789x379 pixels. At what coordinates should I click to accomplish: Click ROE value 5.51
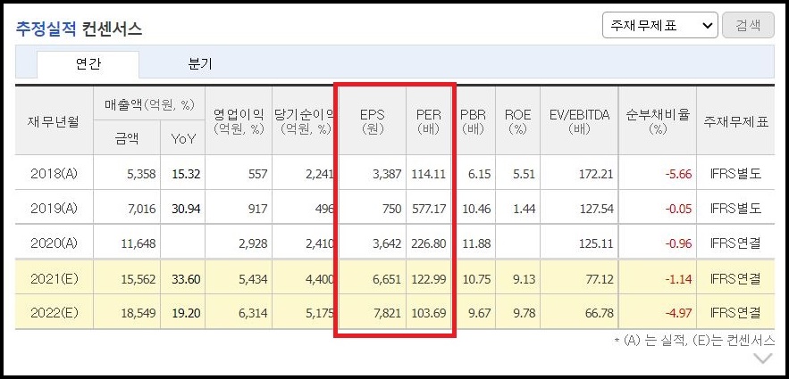click(x=524, y=174)
